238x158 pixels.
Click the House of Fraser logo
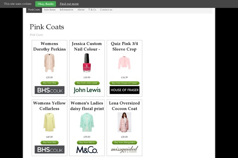pyautogui.click(x=124, y=90)
